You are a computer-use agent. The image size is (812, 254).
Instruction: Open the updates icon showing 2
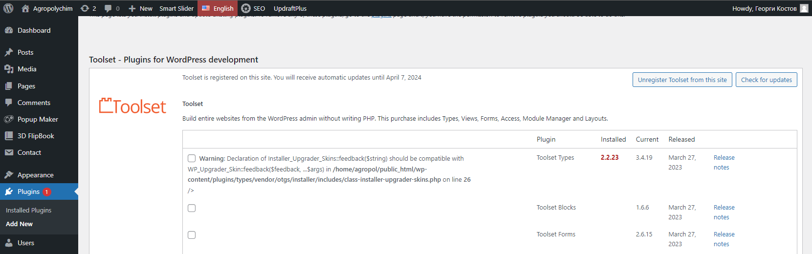(x=85, y=8)
